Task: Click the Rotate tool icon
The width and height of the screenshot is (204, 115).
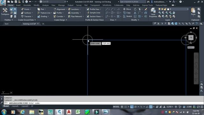Action: pyautogui.click(x=135, y=9)
